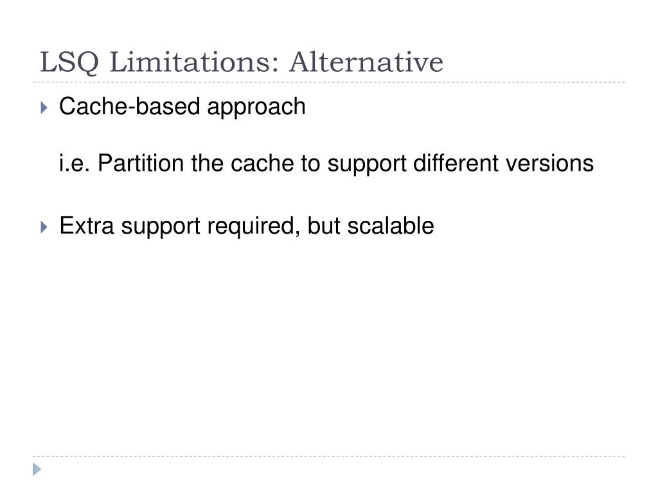
Task: Click the word Partition in the sub-line
Action: coord(141,163)
